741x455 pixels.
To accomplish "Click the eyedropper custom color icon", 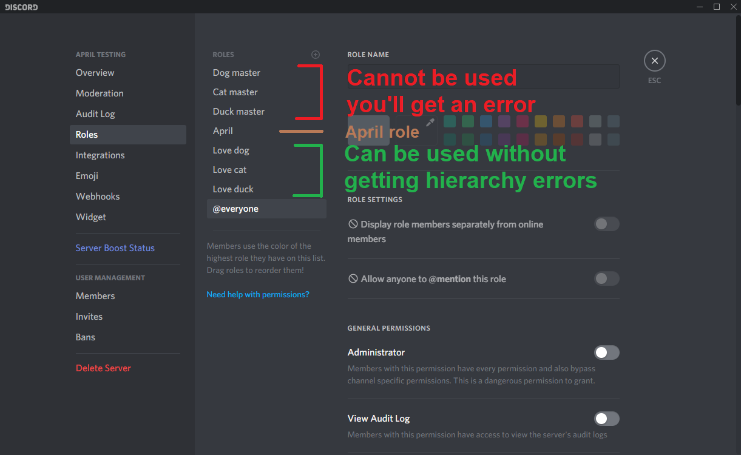I will click(x=430, y=123).
